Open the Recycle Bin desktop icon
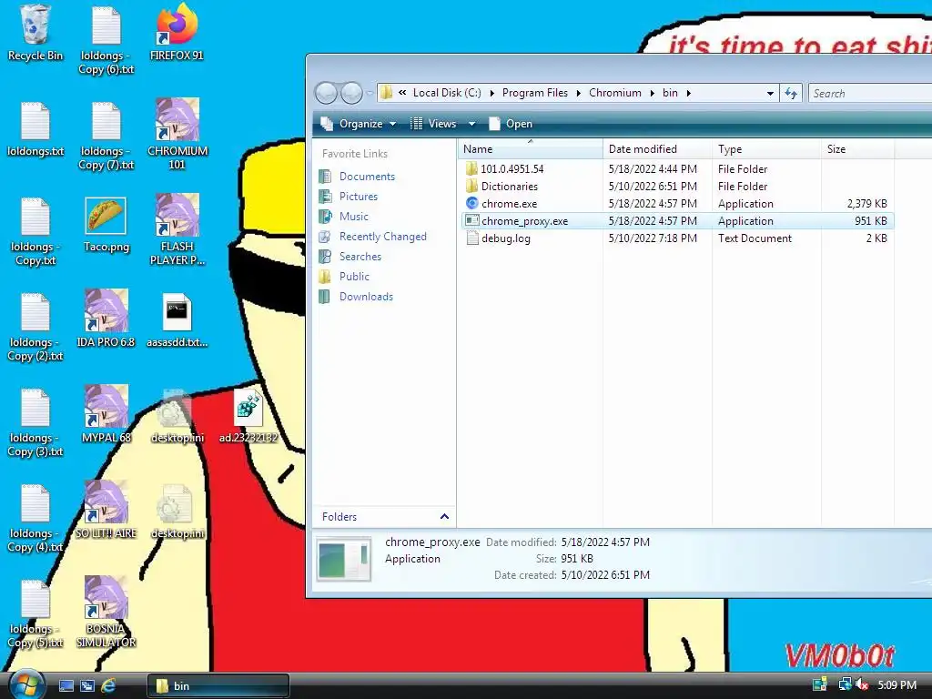 coord(35,33)
